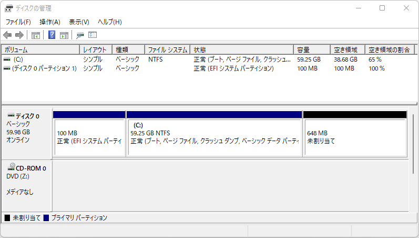The image size is (419, 238).
Task: Minimize the ディスクの管理 window
Action: click(x=359, y=8)
